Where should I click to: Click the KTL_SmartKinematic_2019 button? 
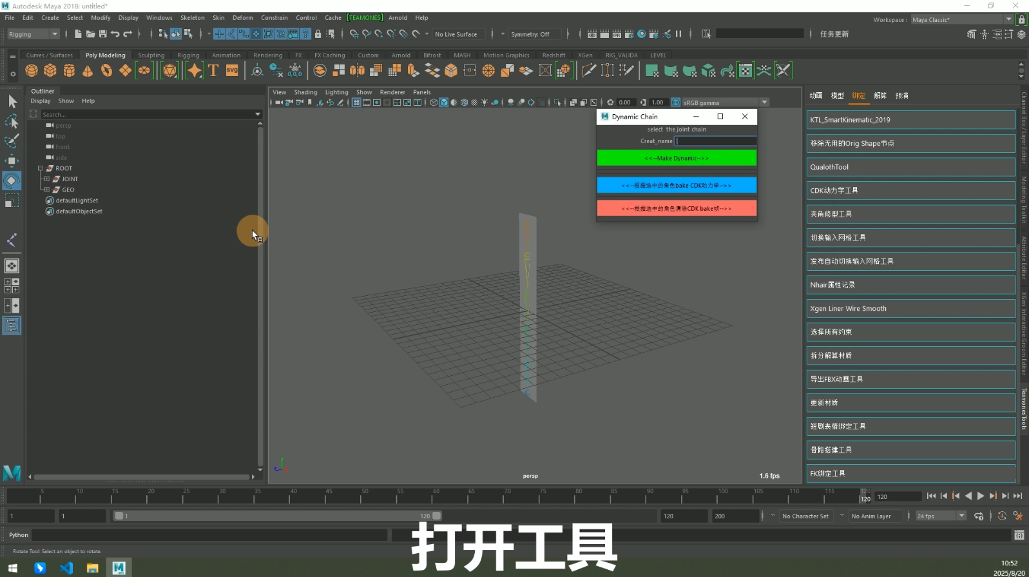[910, 120]
